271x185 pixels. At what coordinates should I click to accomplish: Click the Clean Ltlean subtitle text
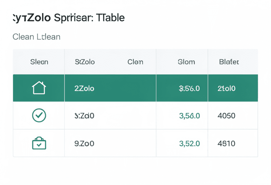(x=37, y=37)
